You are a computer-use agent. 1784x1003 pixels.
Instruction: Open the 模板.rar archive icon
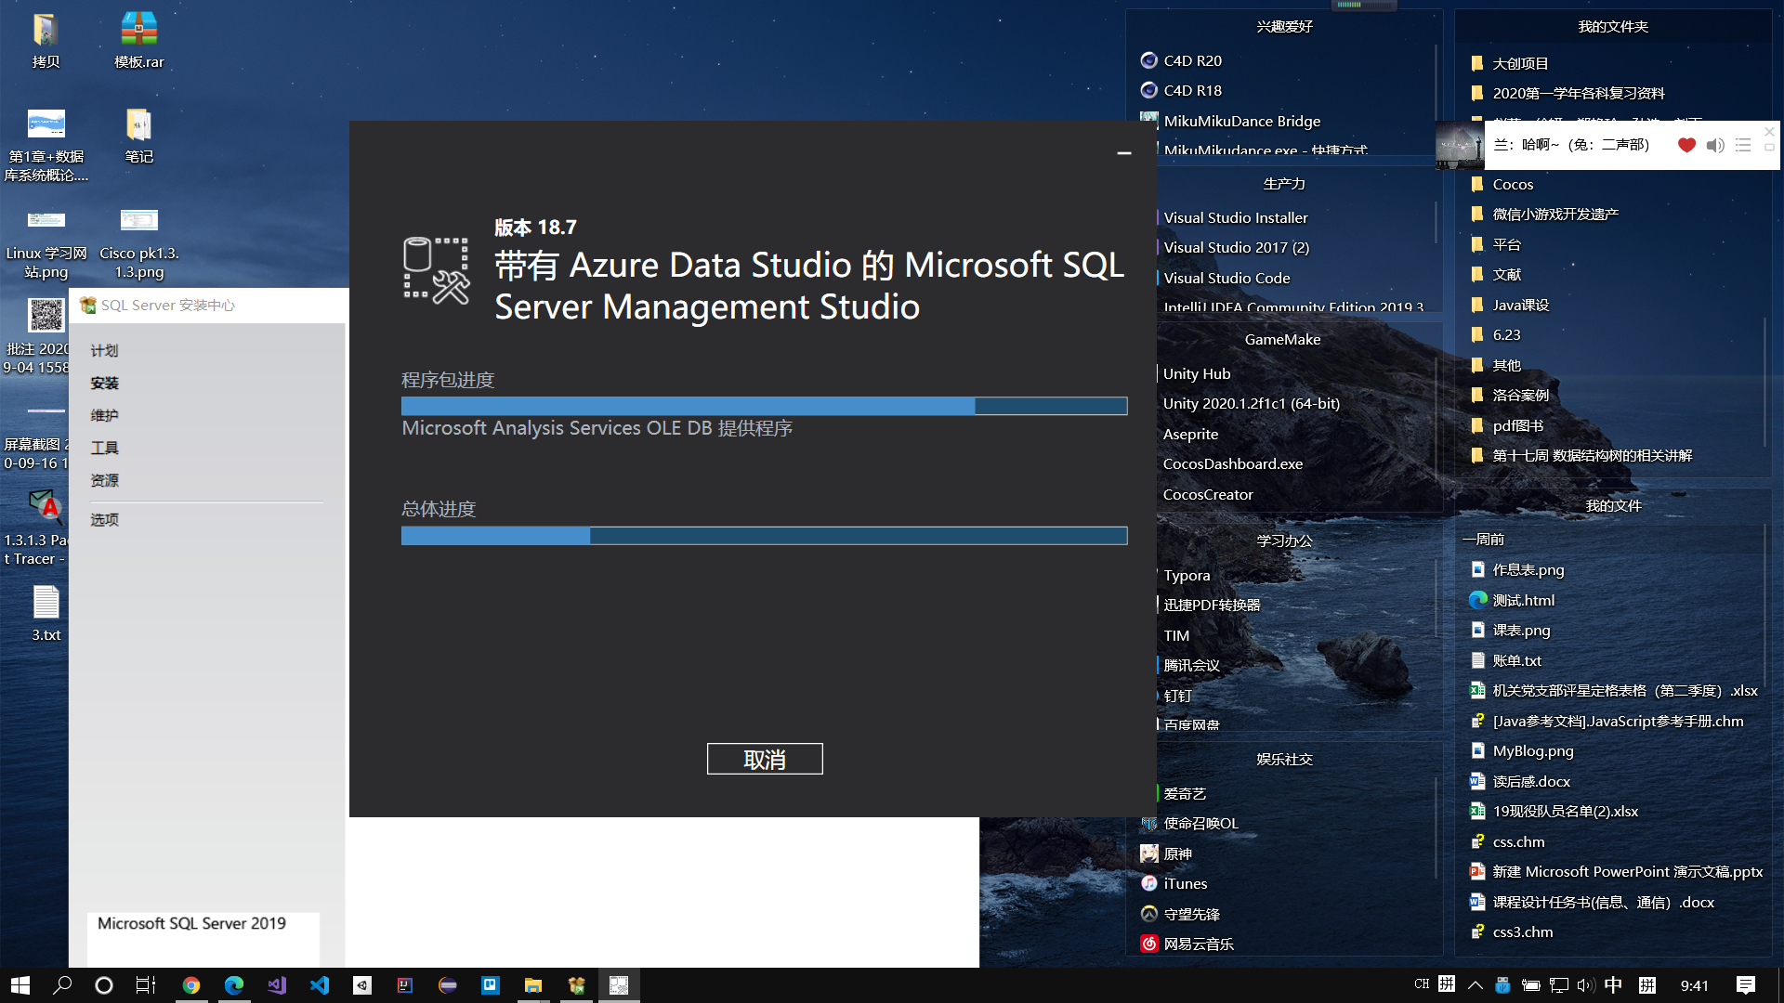(138, 40)
